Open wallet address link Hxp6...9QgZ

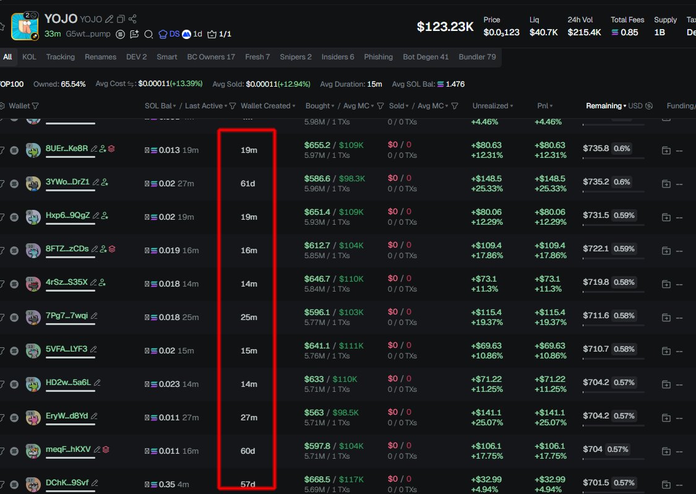click(67, 215)
